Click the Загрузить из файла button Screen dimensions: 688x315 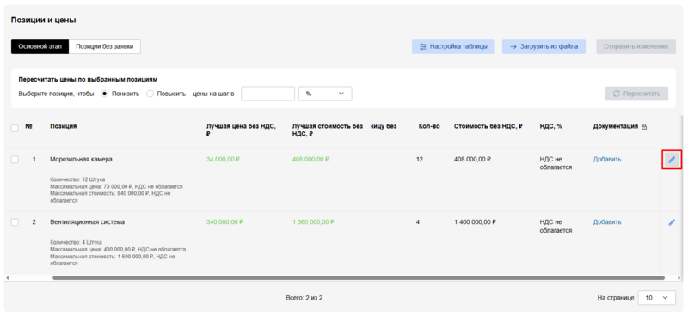(544, 46)
